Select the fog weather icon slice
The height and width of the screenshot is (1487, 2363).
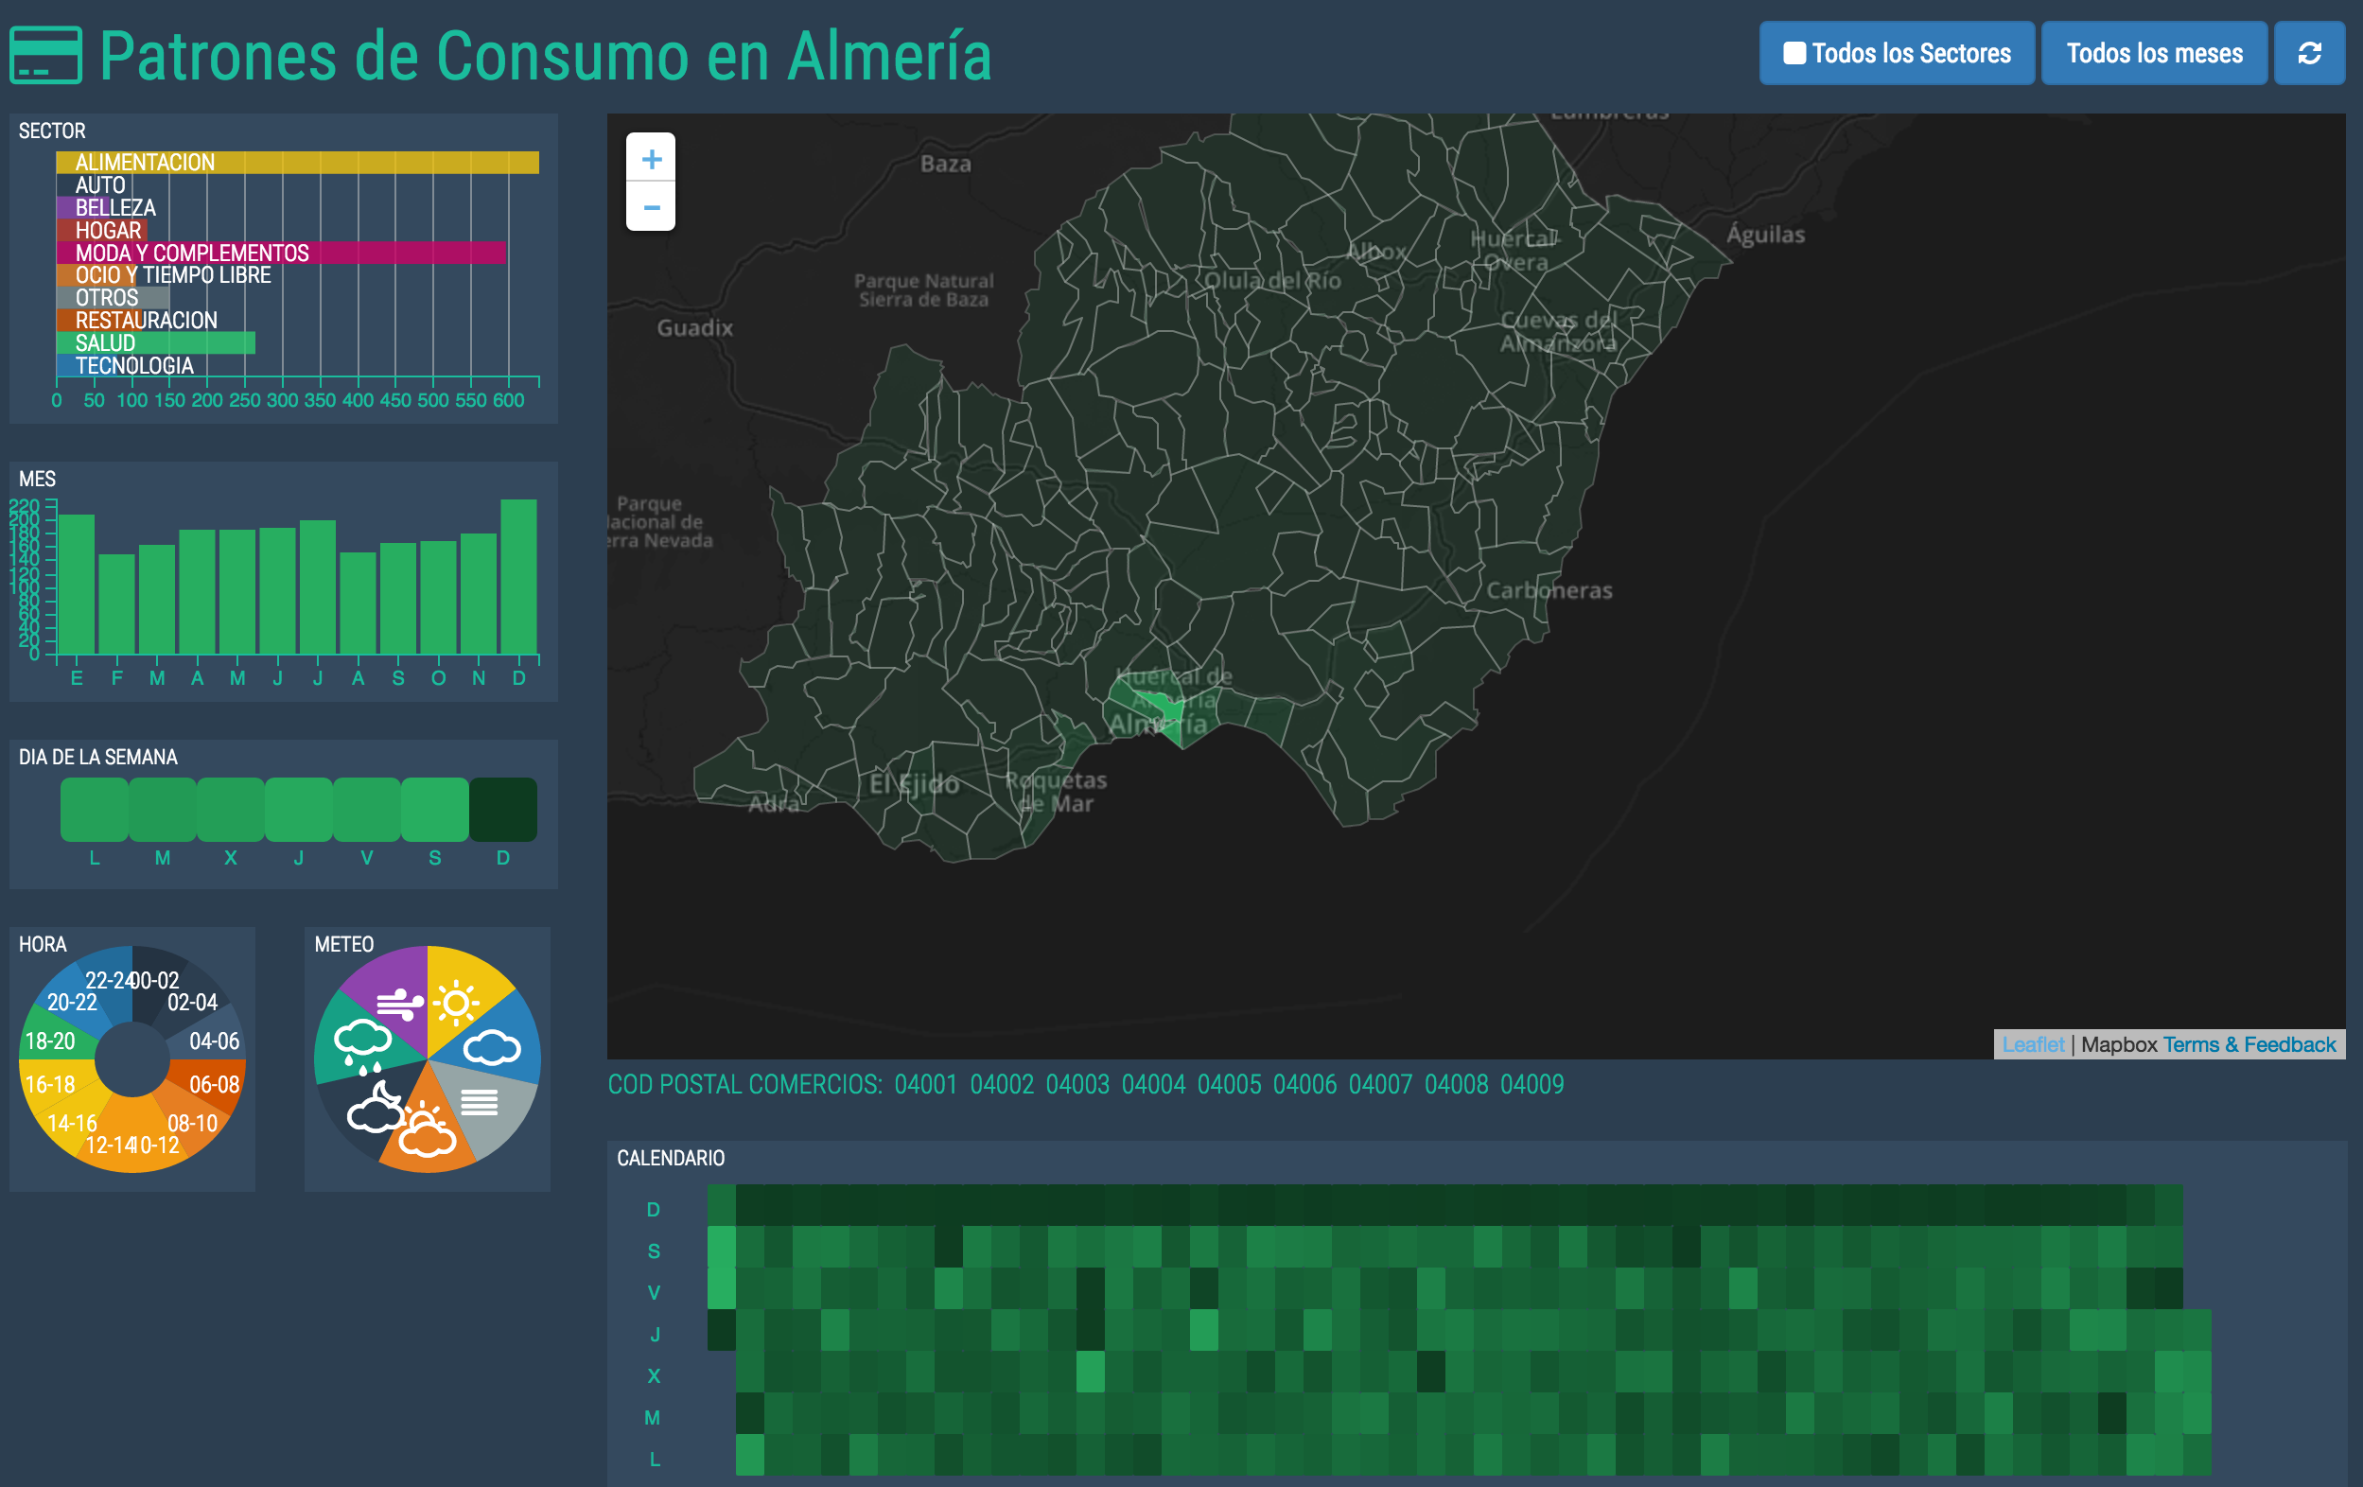coord(481,1103)
